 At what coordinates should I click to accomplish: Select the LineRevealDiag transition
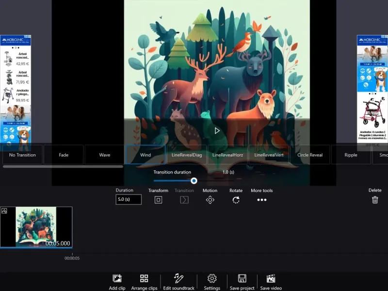click(x=187, y=155)
